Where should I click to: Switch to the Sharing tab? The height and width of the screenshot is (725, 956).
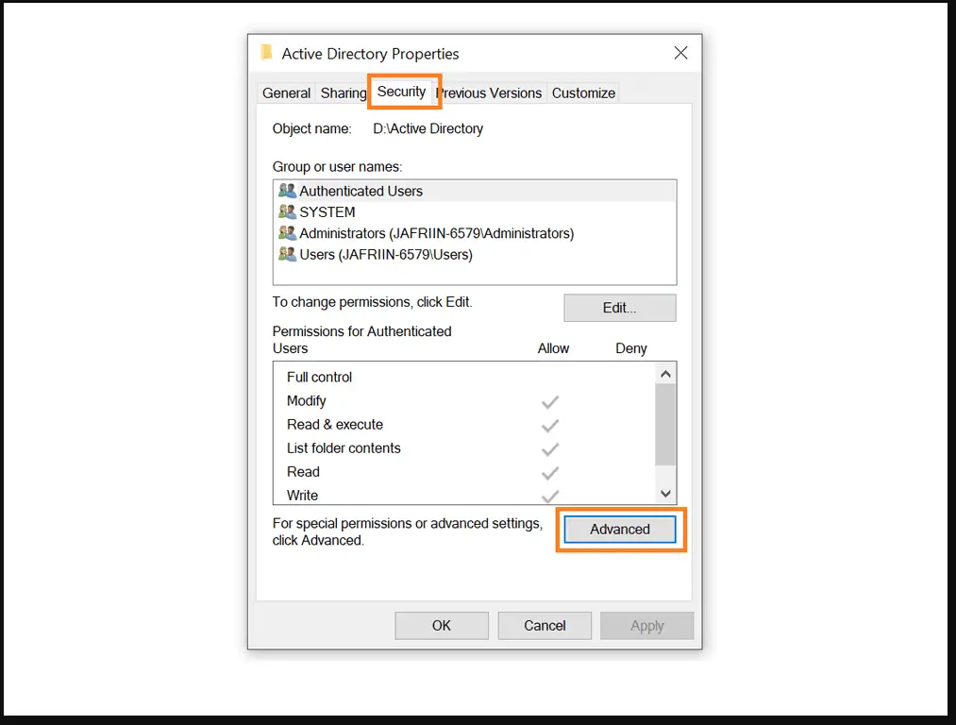[x=343, y=93]
